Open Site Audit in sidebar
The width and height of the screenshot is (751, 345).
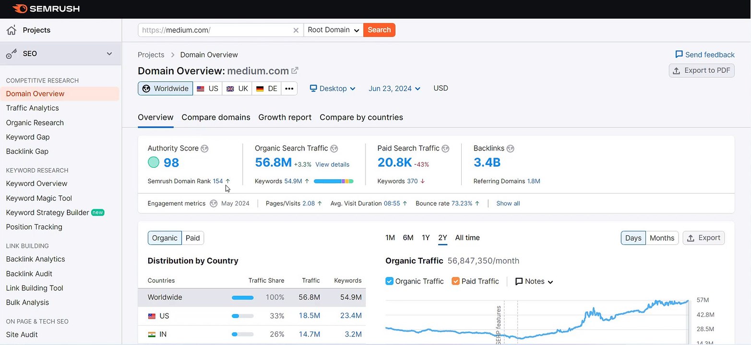point(22,335)
